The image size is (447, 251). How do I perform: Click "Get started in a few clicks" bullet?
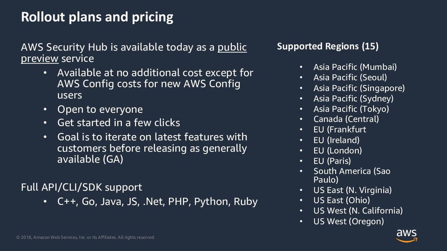pos(119,122)
